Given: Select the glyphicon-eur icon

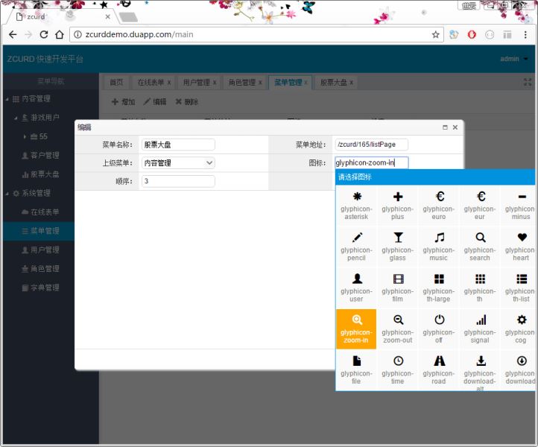Looking at the screenshot, I should 480,206.
